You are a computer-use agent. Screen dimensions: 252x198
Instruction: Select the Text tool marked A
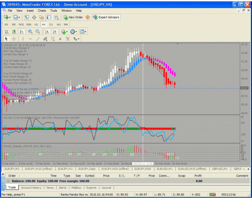(x=60, y=39)
